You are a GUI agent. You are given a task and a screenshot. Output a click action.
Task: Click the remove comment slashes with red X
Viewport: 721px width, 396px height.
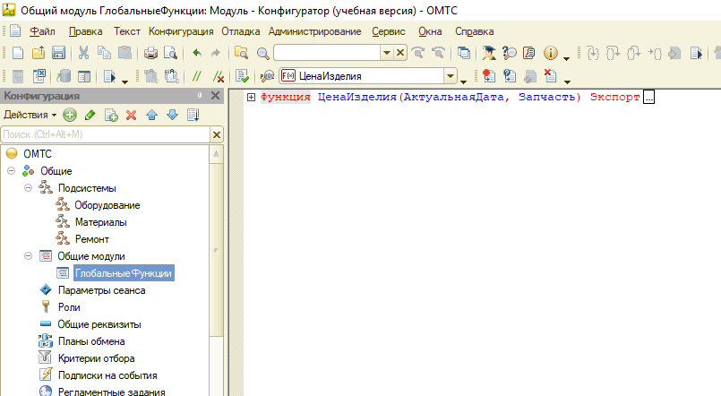pyautogui.click(x=218, y=76)
